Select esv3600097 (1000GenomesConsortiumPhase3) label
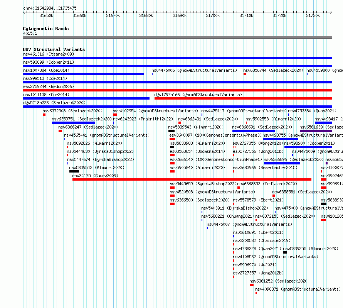Screen dimensions: 343x308 [215, 135]
